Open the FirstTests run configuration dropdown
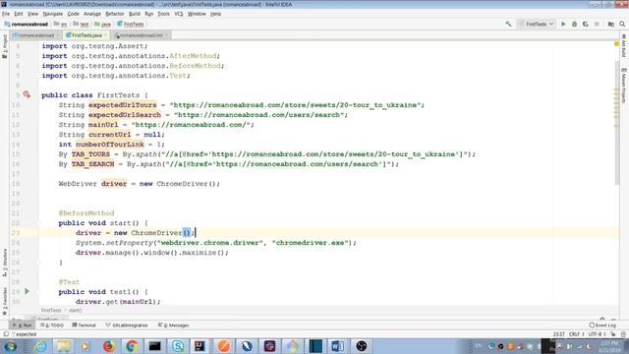The width and height of the screenshot is (629, 354). 537,24
